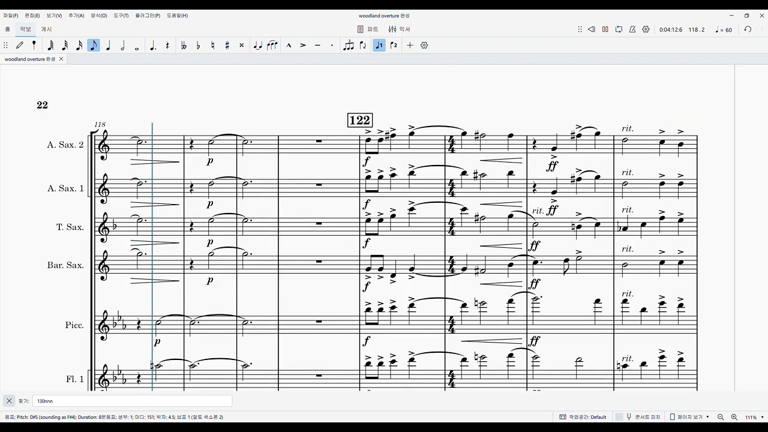
Task: Toggle the pencil note input mode
Action: [x=20, y=45]
